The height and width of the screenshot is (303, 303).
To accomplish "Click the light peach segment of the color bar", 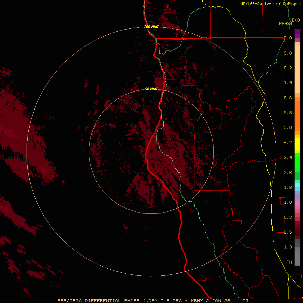I will pyautogui.click(x=297, y=69).
